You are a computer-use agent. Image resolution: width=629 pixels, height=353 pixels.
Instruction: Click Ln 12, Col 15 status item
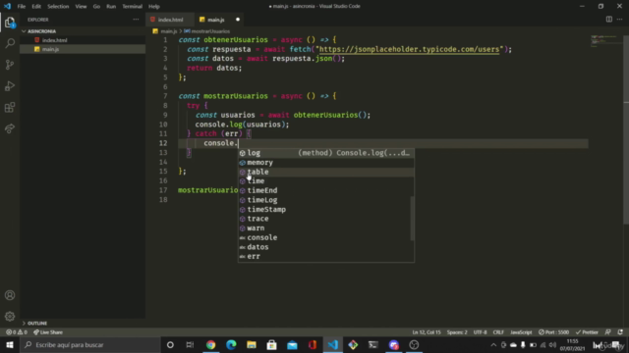coord(426,332)
